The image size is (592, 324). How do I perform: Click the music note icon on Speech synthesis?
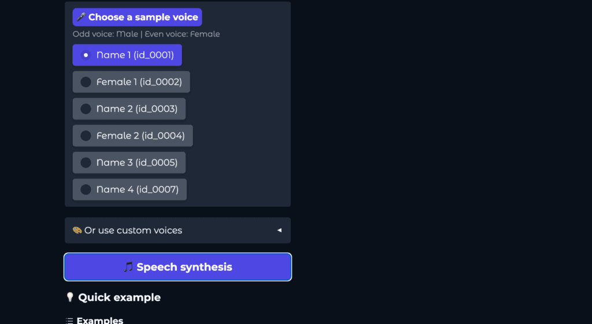pyautogui.click(x=128, y=267)
